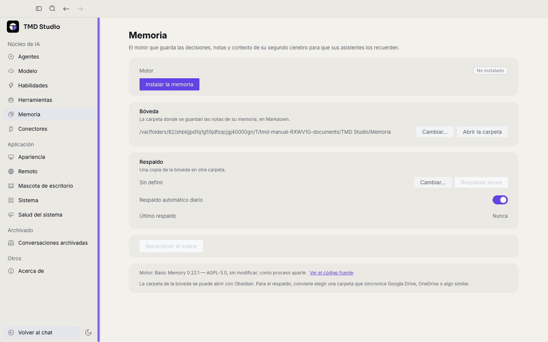Toggle dark mode moon icon

point(88,333)
